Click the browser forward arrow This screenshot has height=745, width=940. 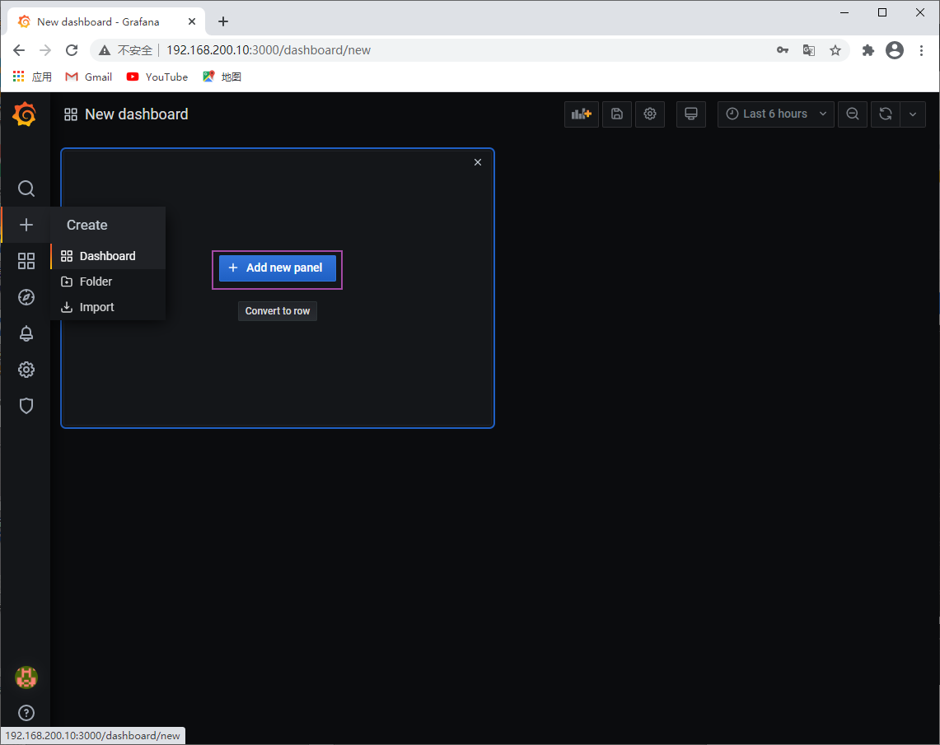point(45,50)
